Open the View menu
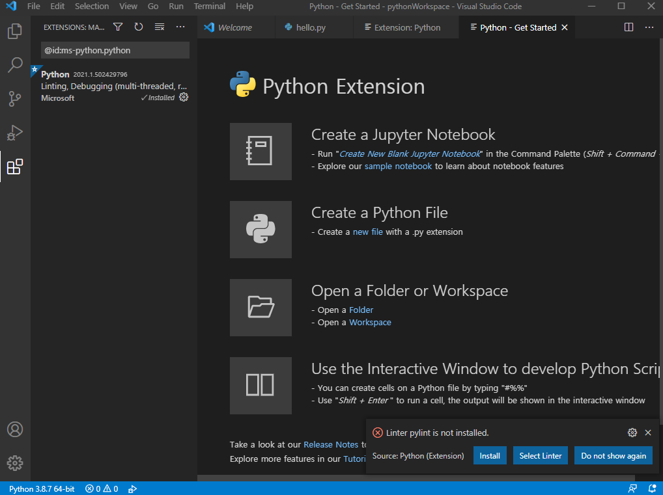Image resolution: width=663 pixels, height=495 pixels. pyautogui.click(x=128, y=7)
